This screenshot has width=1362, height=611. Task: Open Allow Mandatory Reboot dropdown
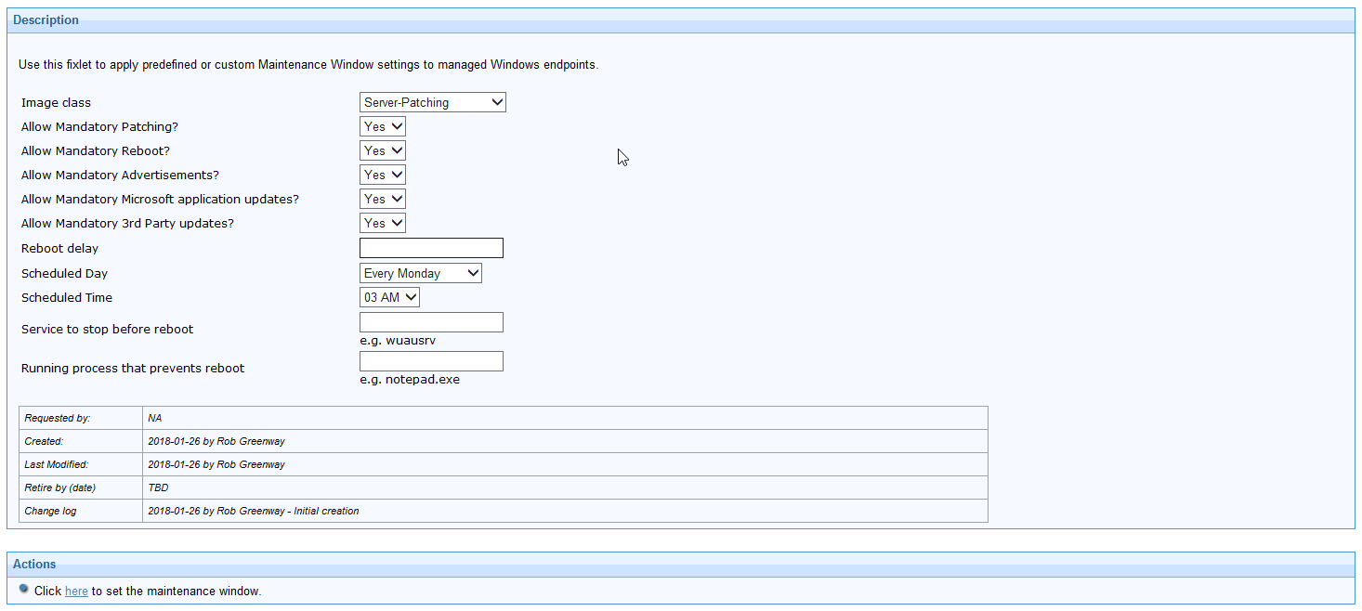(383, 150)
